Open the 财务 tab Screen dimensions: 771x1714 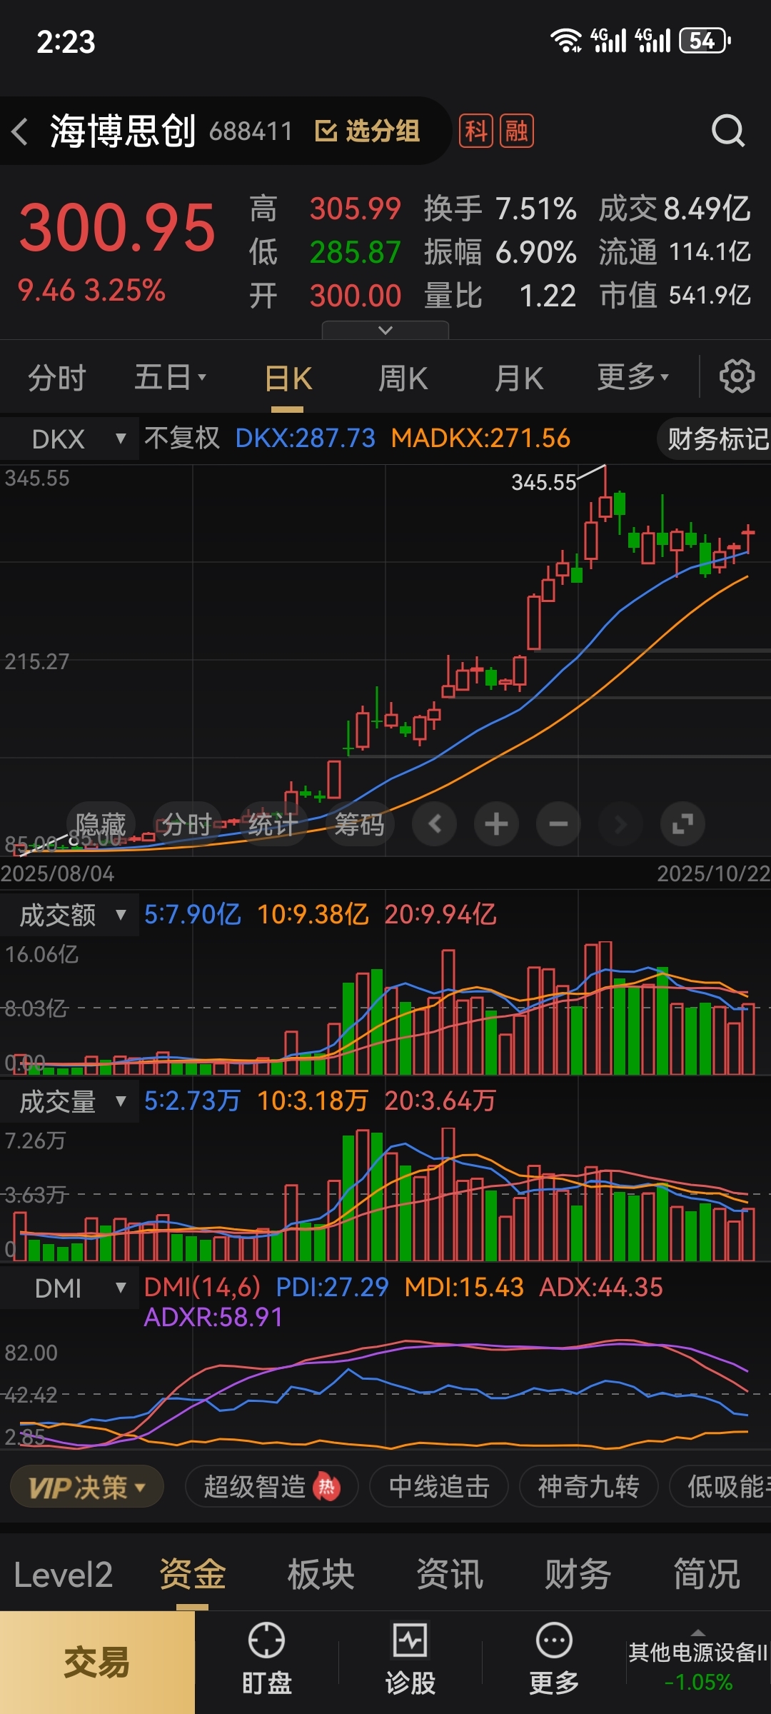[x=578, y=1574]
